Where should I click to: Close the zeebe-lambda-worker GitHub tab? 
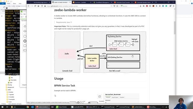pos(70,2)
